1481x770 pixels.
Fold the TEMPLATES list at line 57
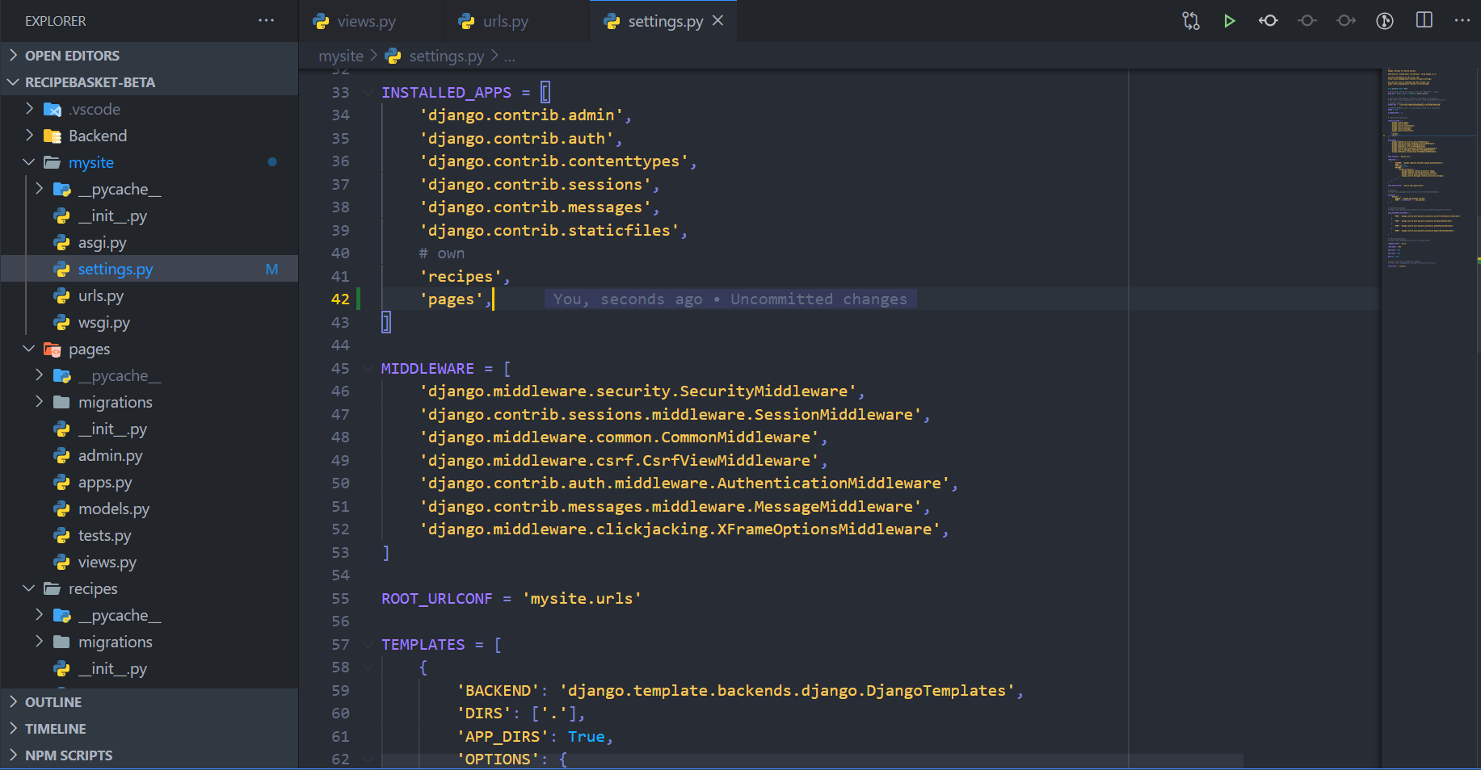(368, 645)
